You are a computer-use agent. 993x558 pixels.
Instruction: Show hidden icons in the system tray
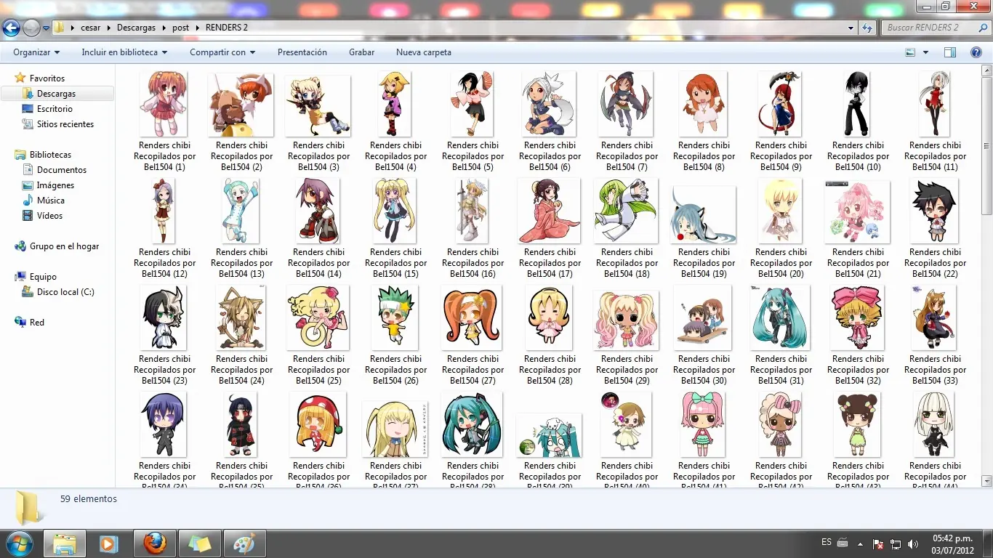861,543
